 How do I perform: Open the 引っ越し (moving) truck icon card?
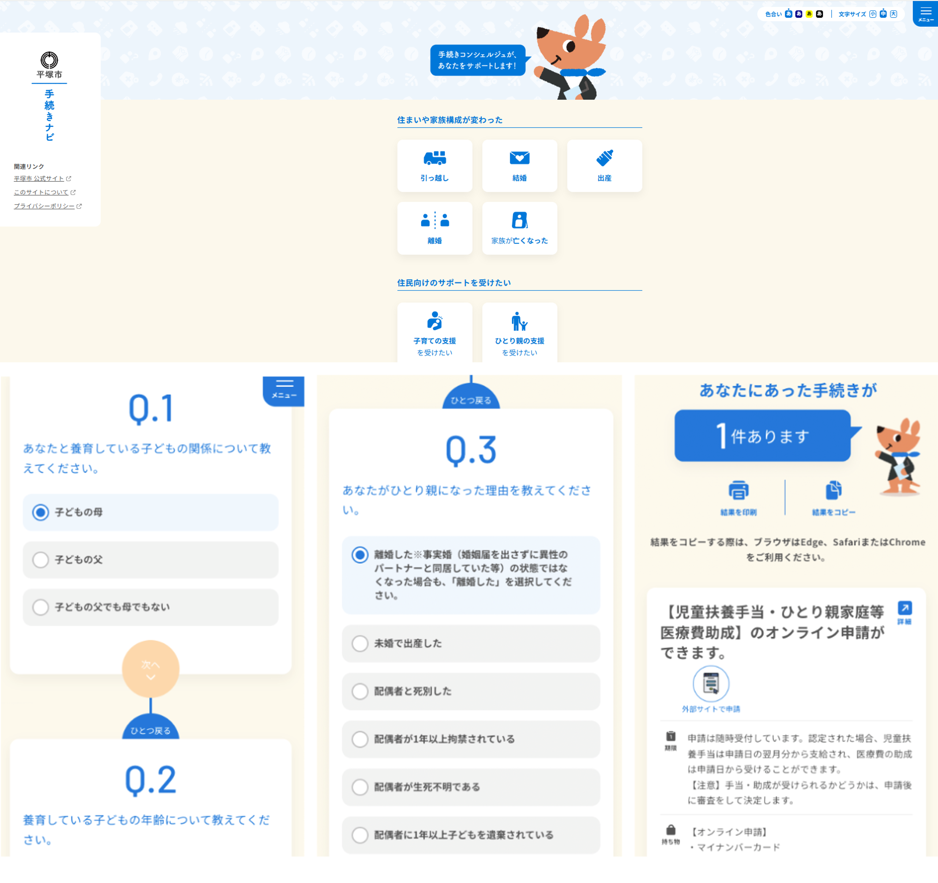point(434,158)
